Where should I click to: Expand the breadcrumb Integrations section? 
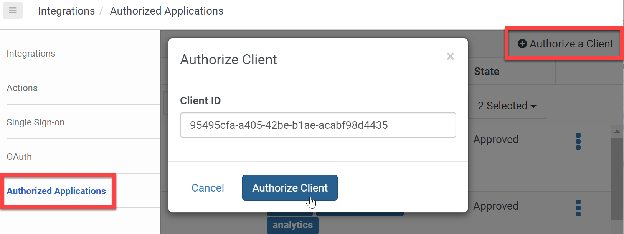[x=66, y=11]
